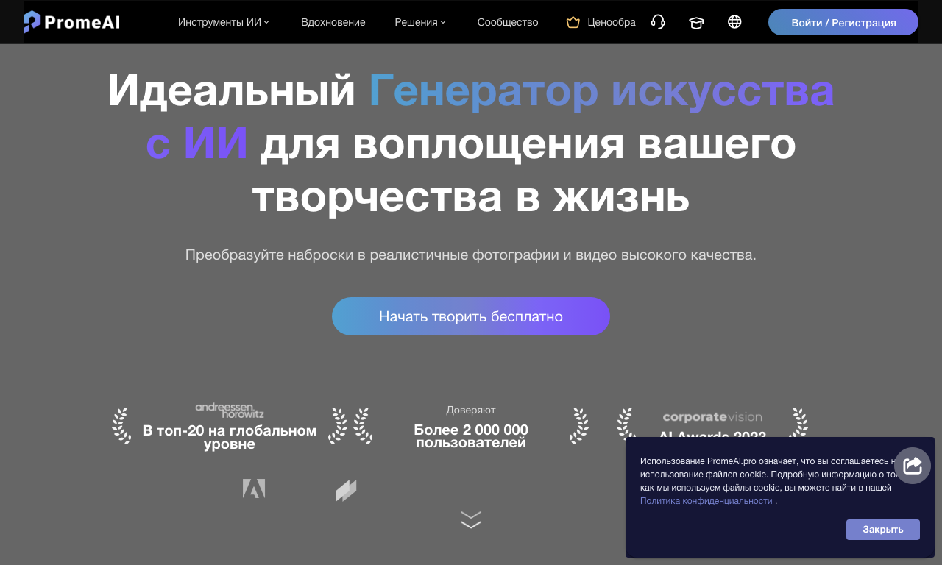Screen dimensions: 942x565
Task: Open the Сообщество page
Action: pyautogui.click(x=508, y=22)
